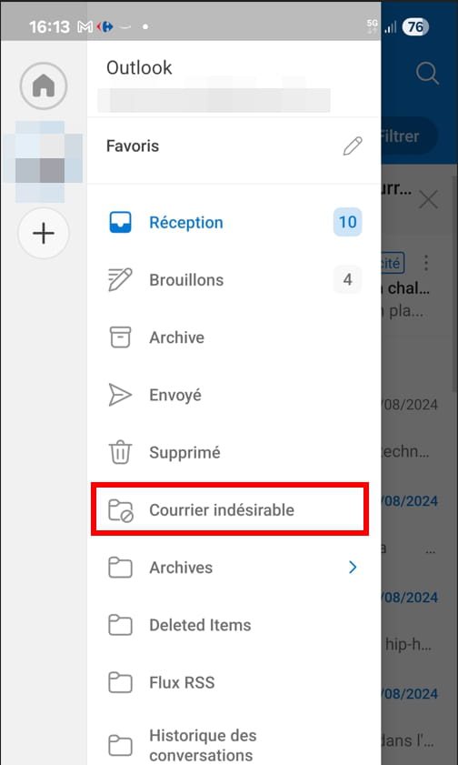
Task: Tap the Filtrer button
Action: tap(408, 136)
